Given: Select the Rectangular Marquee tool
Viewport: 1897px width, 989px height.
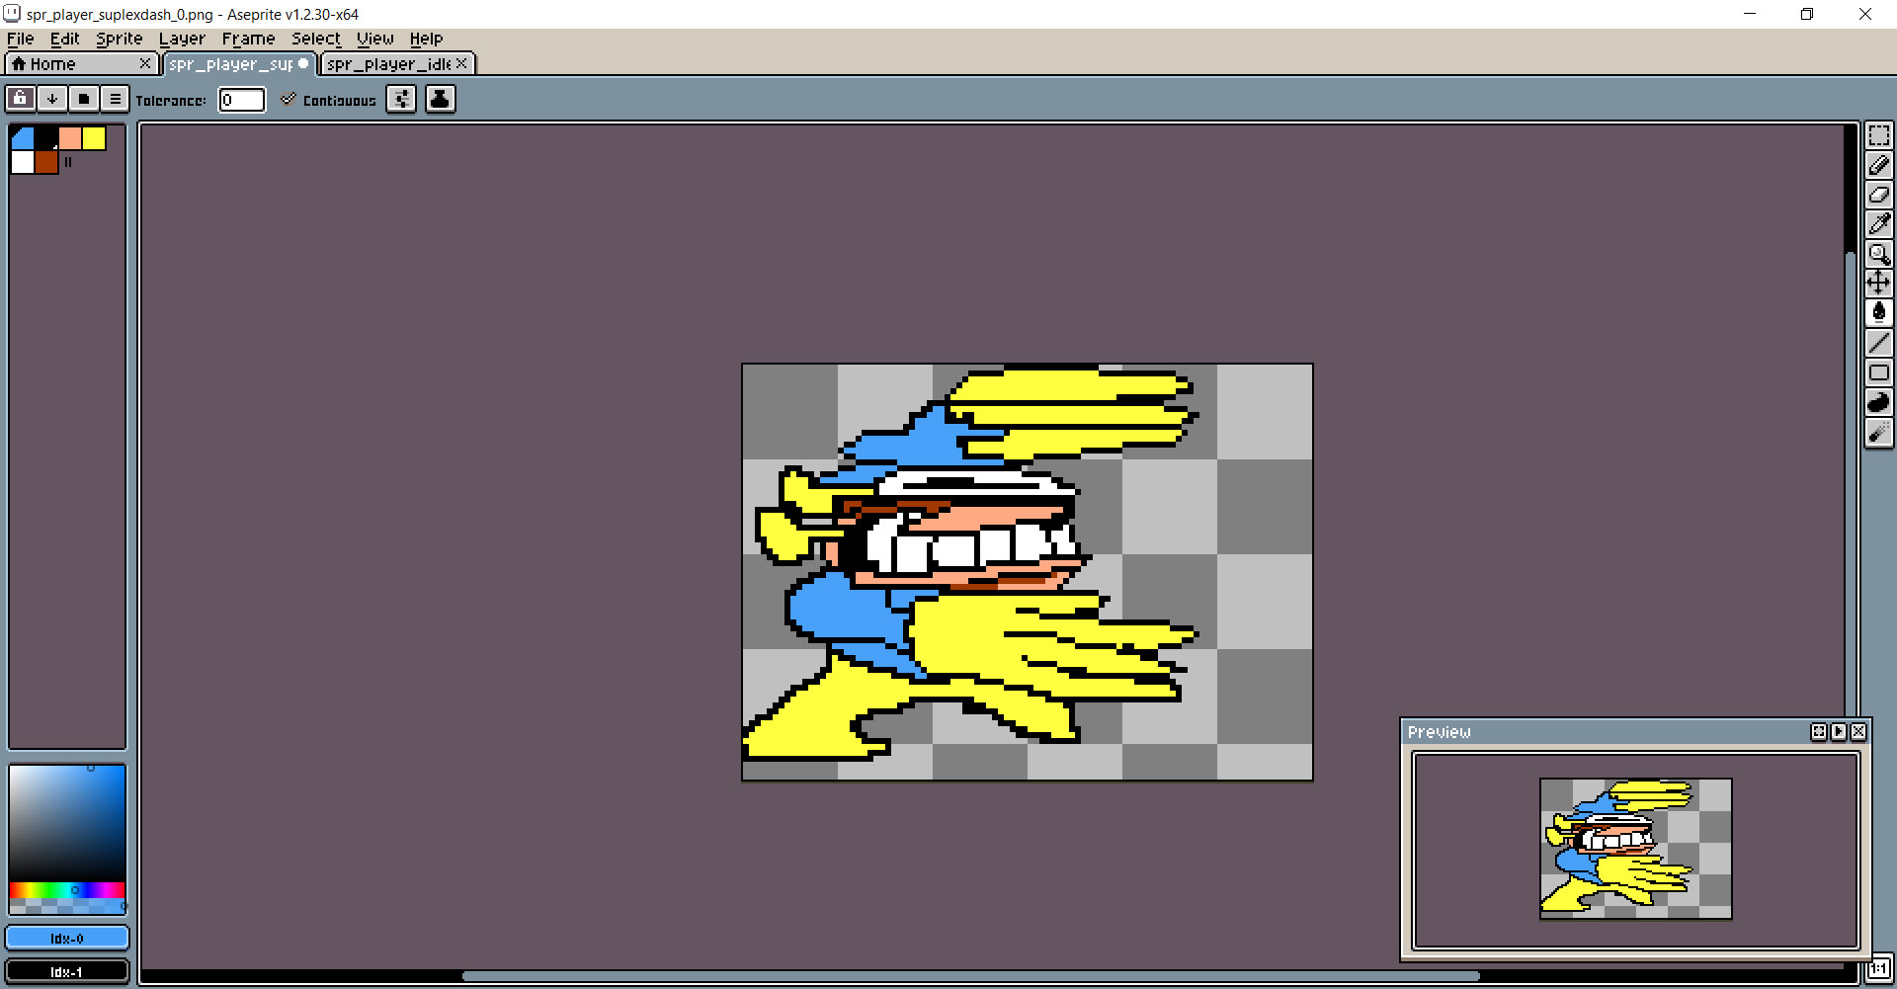Looking at the screenshot, I should pos(1878,135).
